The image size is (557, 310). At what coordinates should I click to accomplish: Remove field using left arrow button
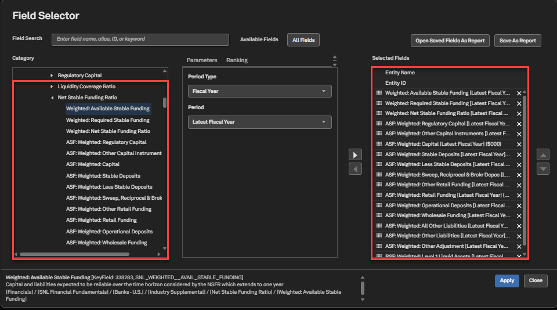355,169
